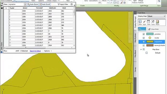Click the icon below Calculations in ribbon
The width and height of the screenshot is (167, 94).
point(99,2)
